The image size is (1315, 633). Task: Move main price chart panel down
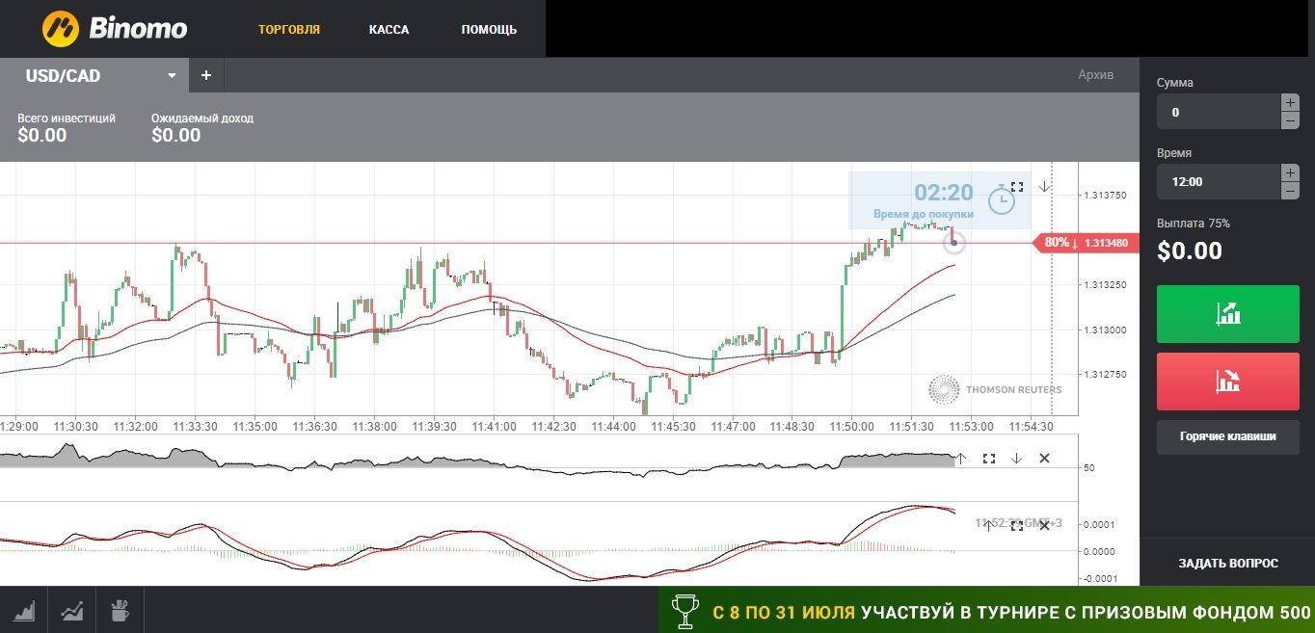[1044, 187]
